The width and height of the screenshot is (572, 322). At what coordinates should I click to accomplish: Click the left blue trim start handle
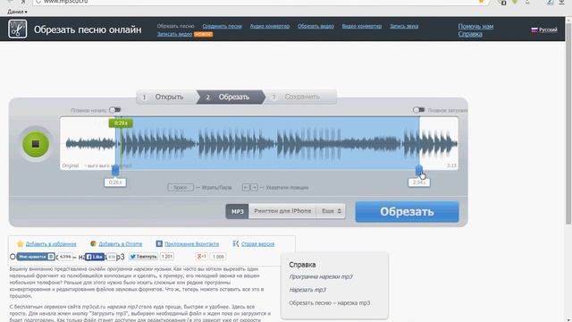tap(115, 171)
